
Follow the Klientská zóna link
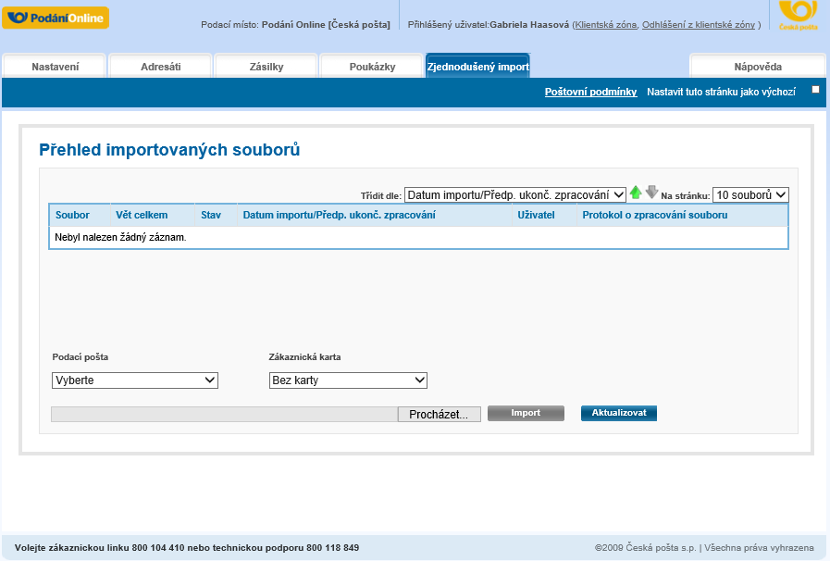click(605, 24)
